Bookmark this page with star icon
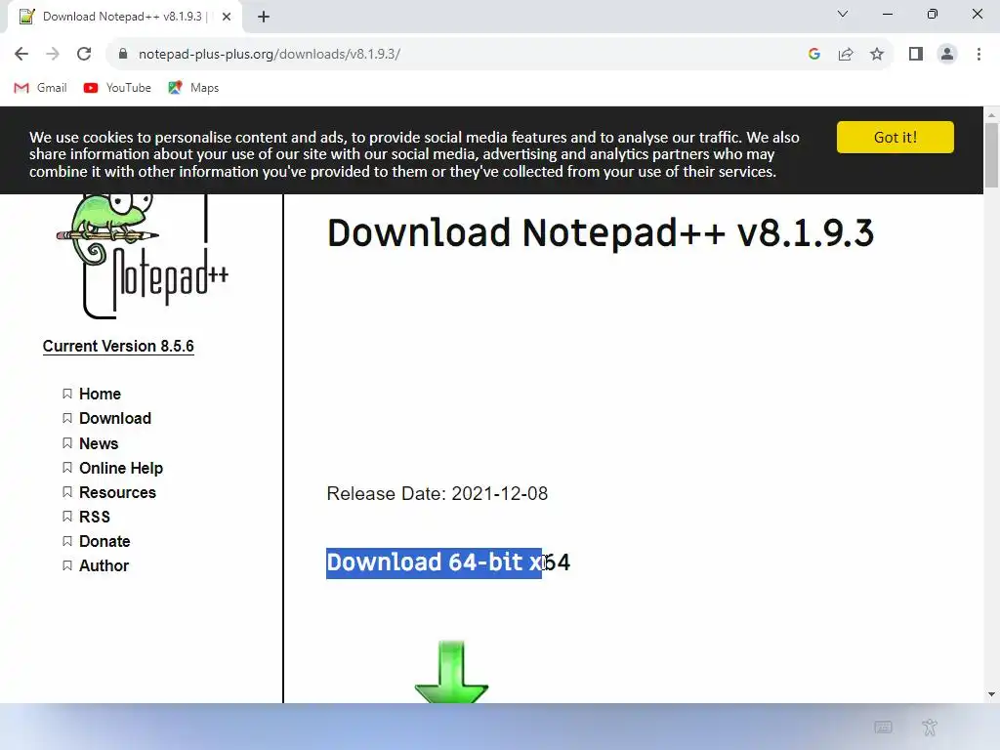This screenshot has height=750, width=1000. click(x=877, y=55)
